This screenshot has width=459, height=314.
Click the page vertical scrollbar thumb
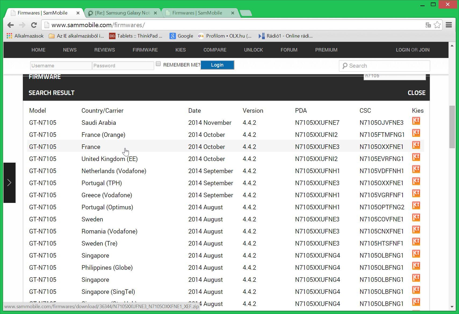452,127
